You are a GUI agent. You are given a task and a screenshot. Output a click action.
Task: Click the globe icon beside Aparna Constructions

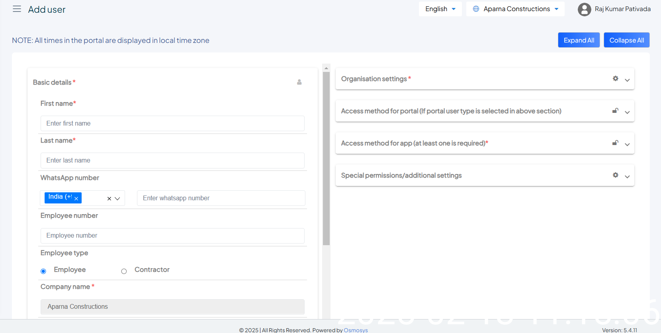[476, 9]
